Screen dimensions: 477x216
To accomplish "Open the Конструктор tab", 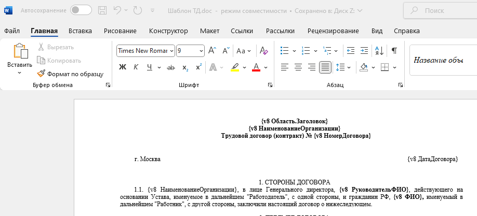I will 168,31.
